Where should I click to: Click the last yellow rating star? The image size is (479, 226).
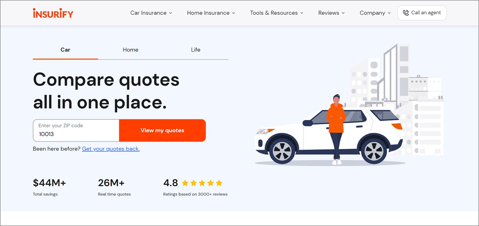click(x=219, y=183)
